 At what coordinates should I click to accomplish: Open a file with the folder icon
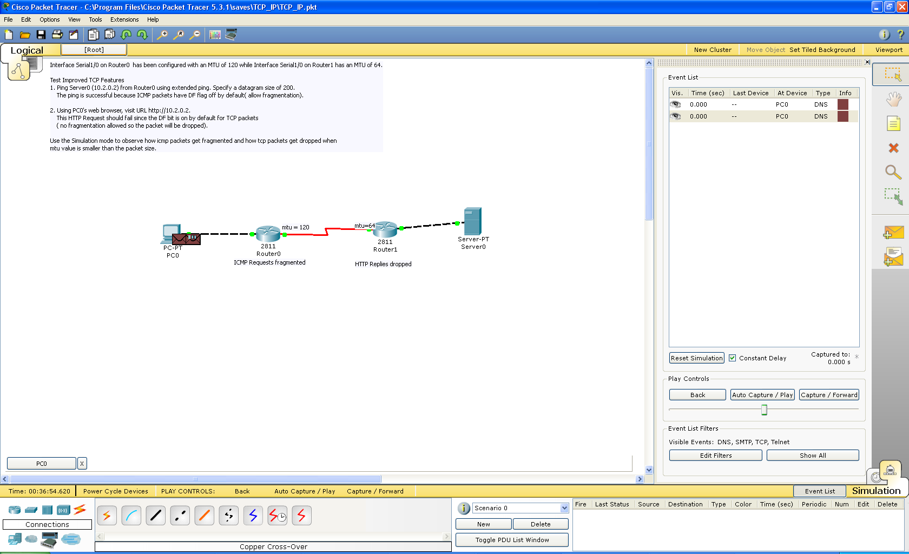point(25,35)
